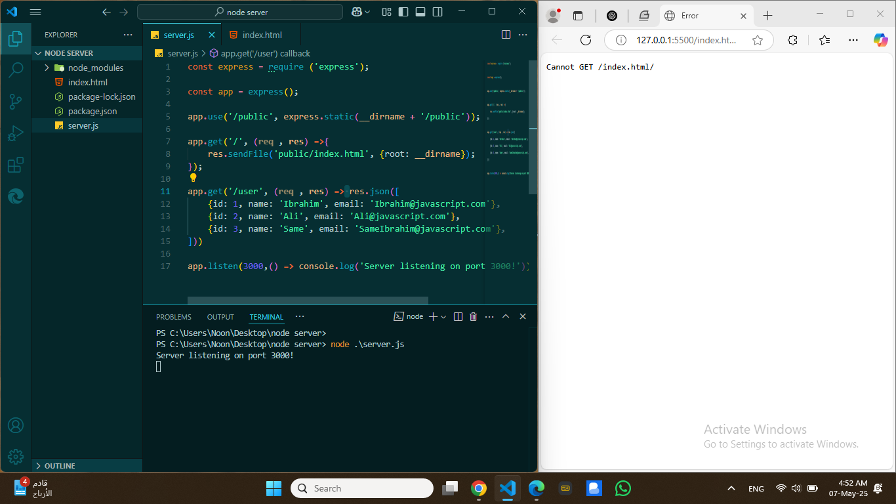Open the Accounts icon in activity bar
This screenshot has width=896, height=504.
pyautogui.click(x=16, y=425)
